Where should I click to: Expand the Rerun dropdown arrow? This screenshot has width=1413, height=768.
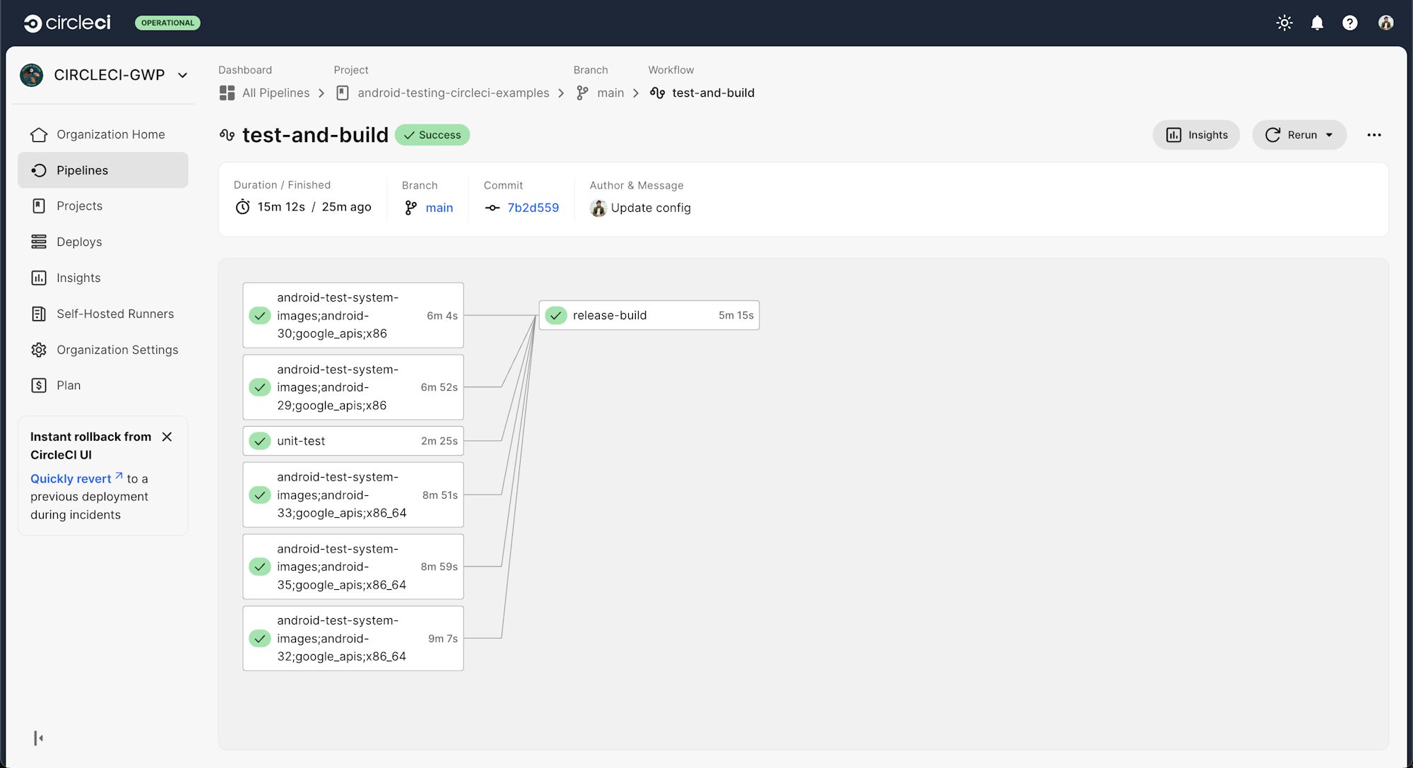[x=1330, y=135]
